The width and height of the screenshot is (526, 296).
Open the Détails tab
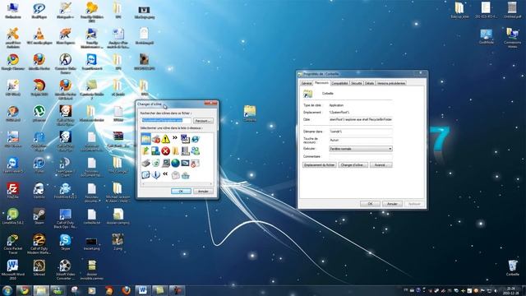(x=369, y=83)
